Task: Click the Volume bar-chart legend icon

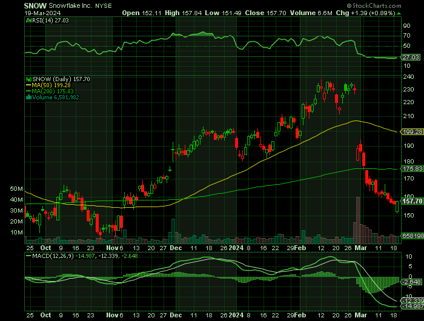Action: [x=27, y=97]
